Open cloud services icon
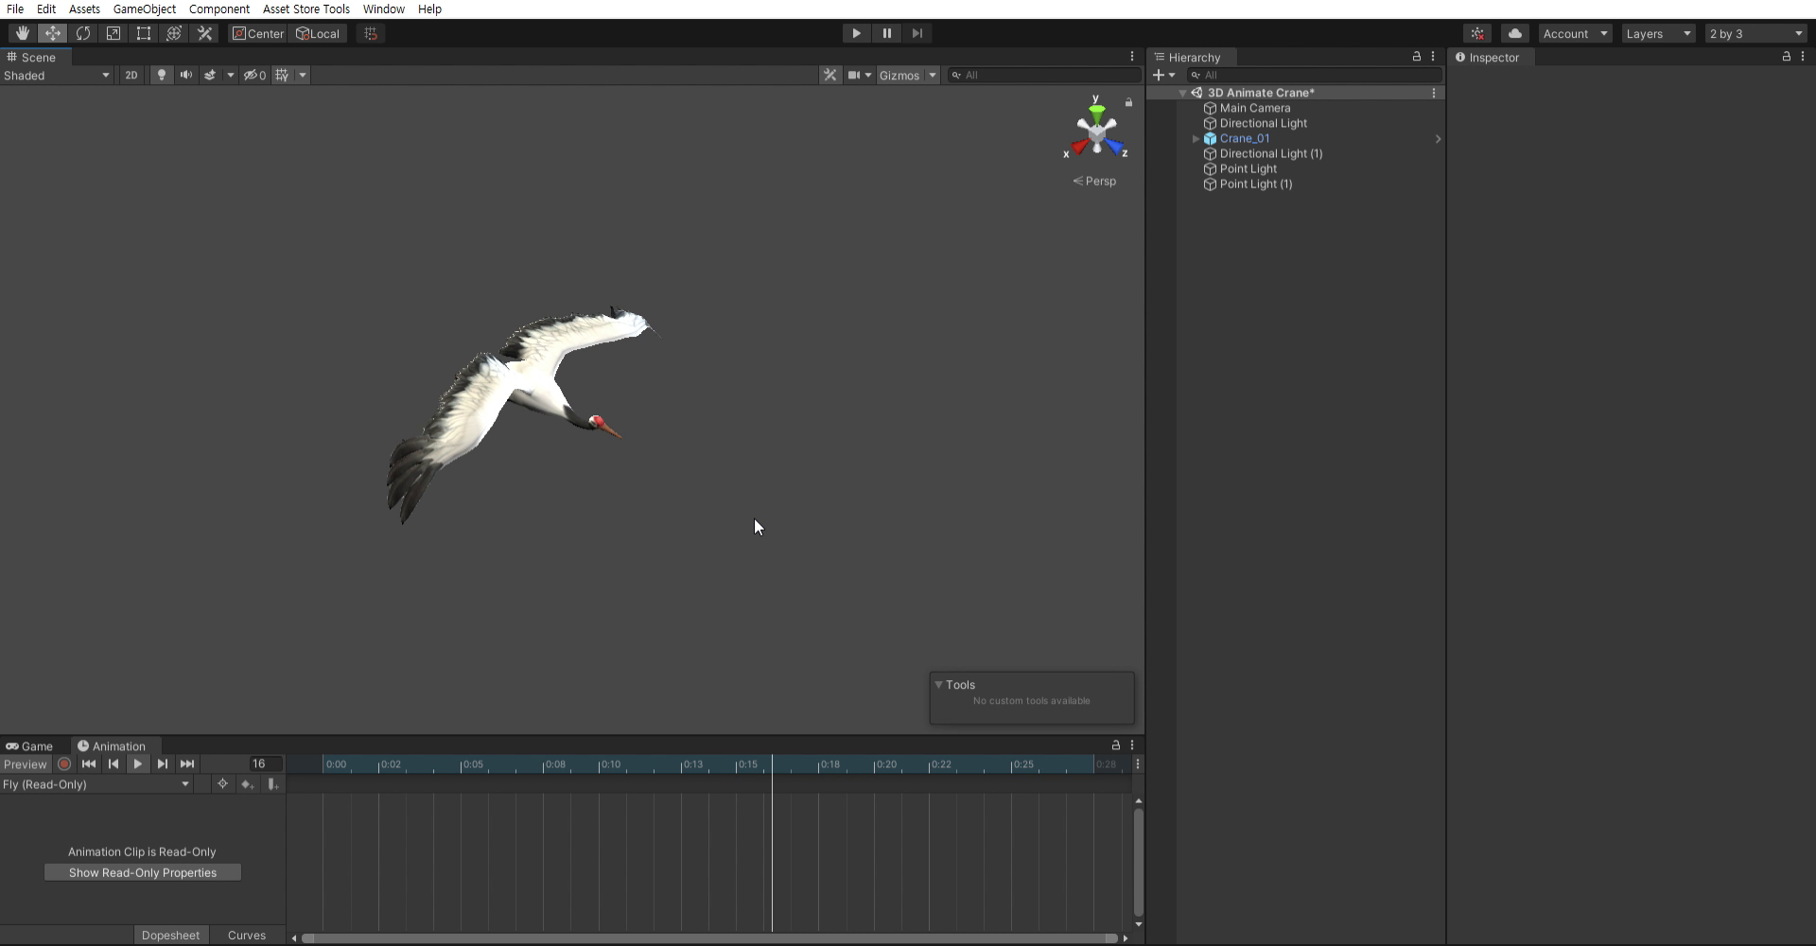This screenshot has height=946, width=1816. click(x=1515, y=33)
